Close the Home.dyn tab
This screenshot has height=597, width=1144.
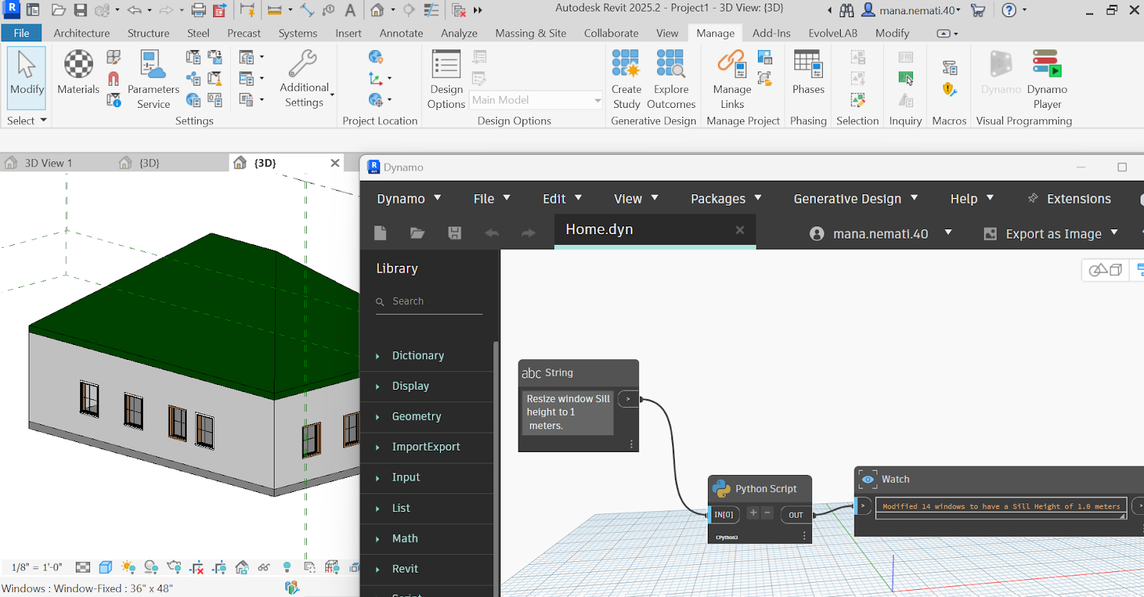click(x=740, y=230)
